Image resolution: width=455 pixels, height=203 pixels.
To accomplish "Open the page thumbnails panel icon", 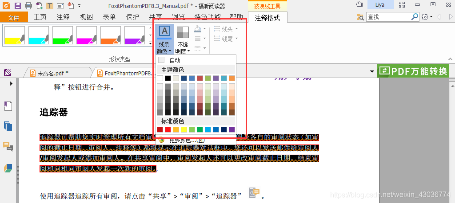I will pos(8,126).
